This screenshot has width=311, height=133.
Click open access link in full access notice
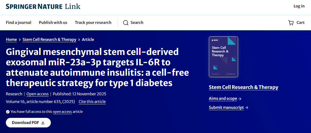(x=62, y=112)
